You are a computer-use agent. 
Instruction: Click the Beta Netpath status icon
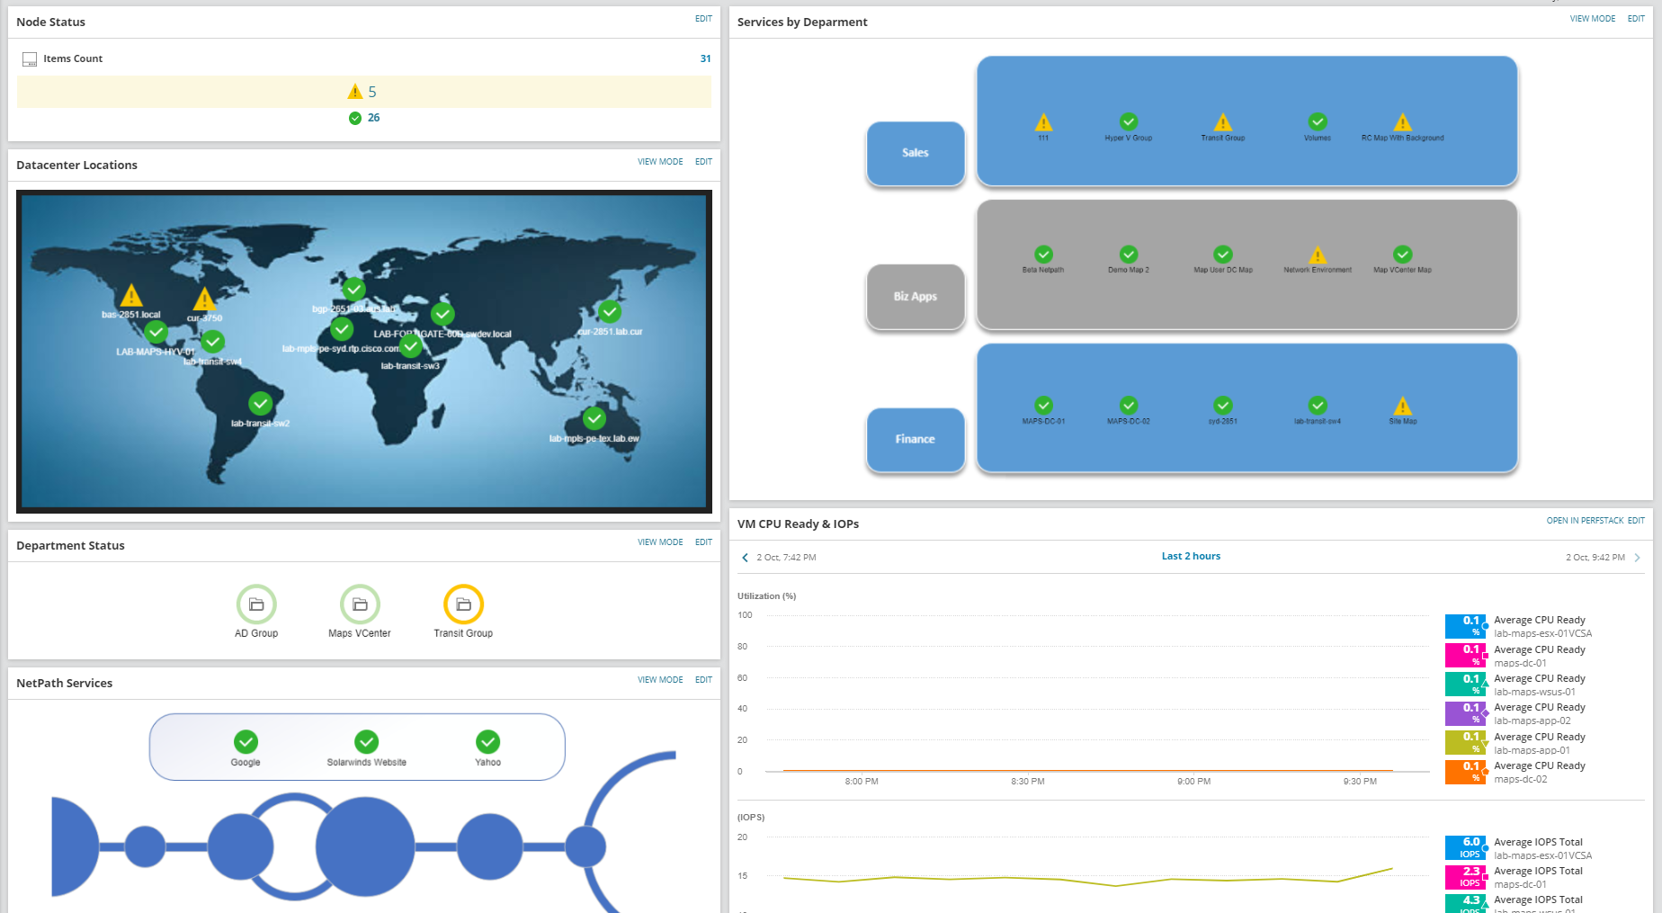coord(1043,255)
